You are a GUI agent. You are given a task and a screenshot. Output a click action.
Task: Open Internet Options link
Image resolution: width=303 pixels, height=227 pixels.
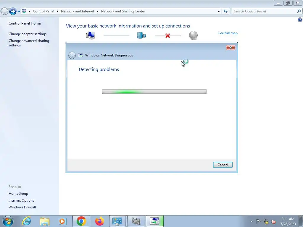(21, 200)
